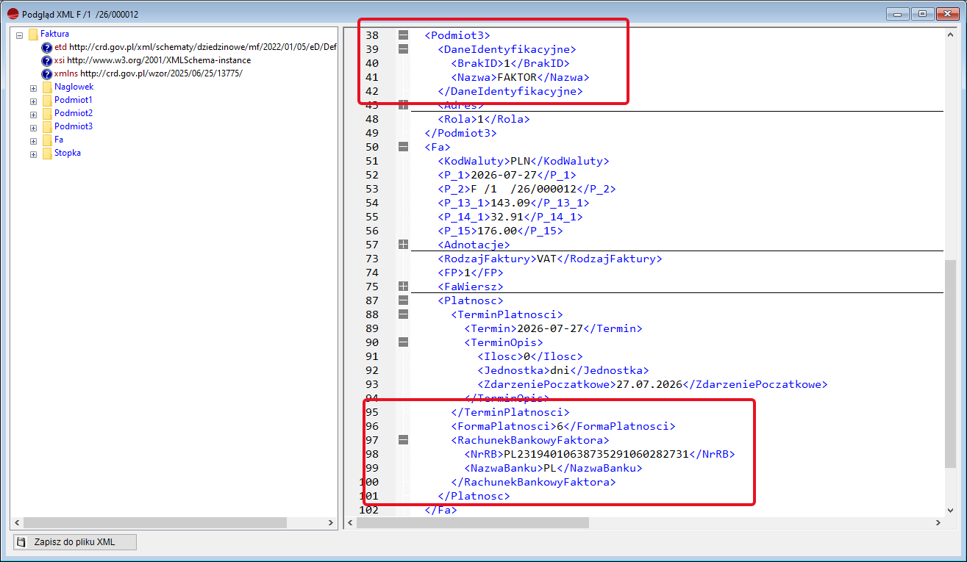Image resolution: width=967 pixels, height=562 pixels.
Task: Save using Zapisz do pliku XML button
Action: [x=75, y=542]
